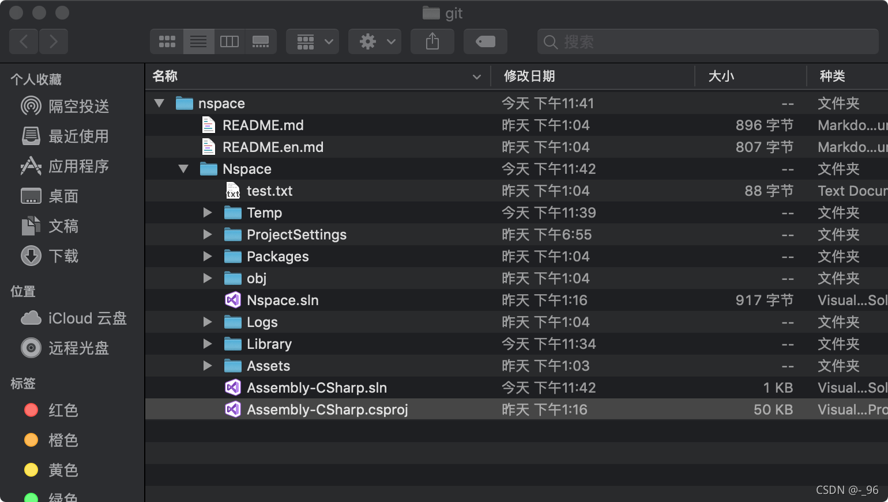The image size is (888, 502).
Task: Select the README.md file icon
Action: click(x=209, y=126)
